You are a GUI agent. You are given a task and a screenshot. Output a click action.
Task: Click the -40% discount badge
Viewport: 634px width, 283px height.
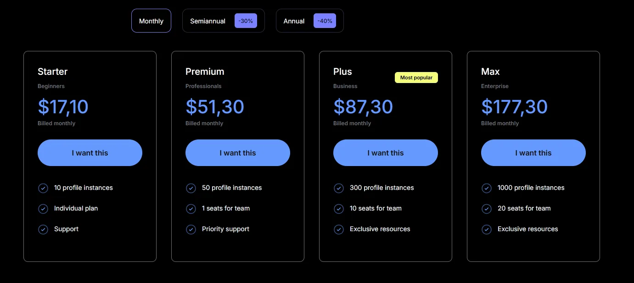[x=325, y=21]
